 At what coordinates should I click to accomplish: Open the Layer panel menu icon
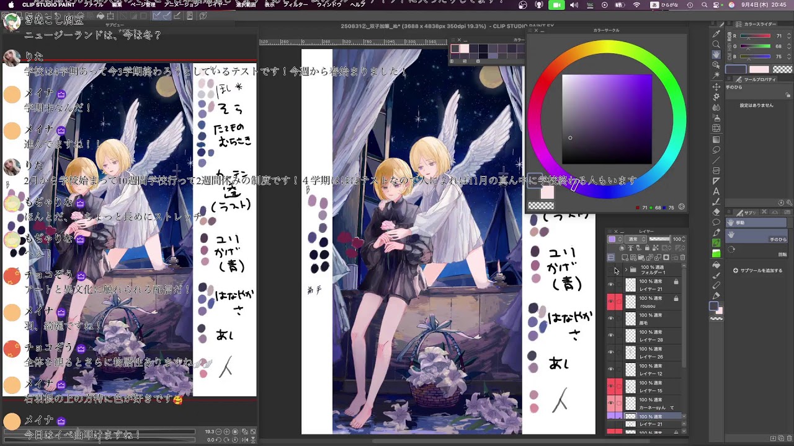click(610, 232)
